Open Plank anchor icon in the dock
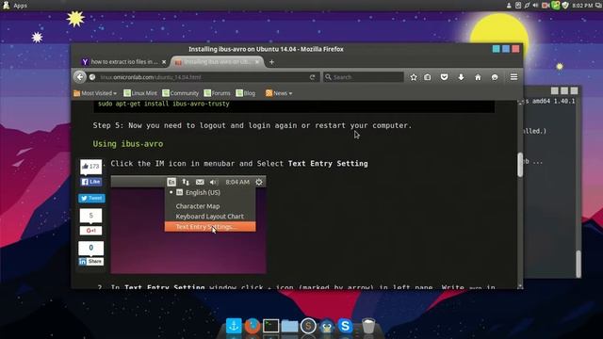603x339 pixels. point(234,326)
